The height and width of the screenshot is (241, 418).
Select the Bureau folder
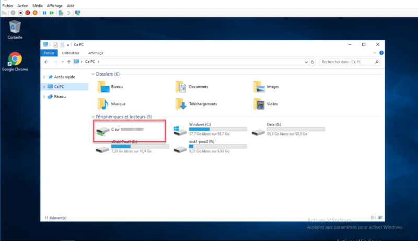click(110, 87)
